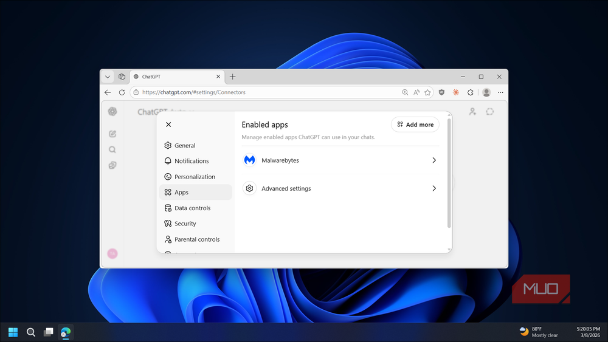This screenshot has width=608, height=342.
Task: Open the shield extension icon
Action: click(x=441, y=92)
